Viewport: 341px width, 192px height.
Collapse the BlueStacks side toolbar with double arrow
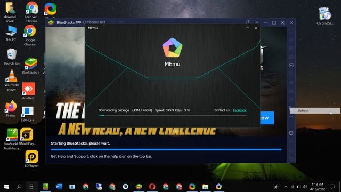pos(291,22)
